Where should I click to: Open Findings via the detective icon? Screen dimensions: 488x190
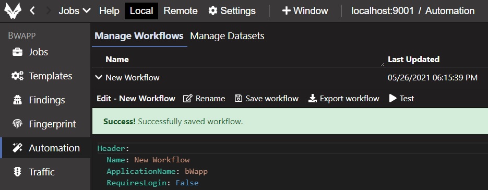(17, 100)
